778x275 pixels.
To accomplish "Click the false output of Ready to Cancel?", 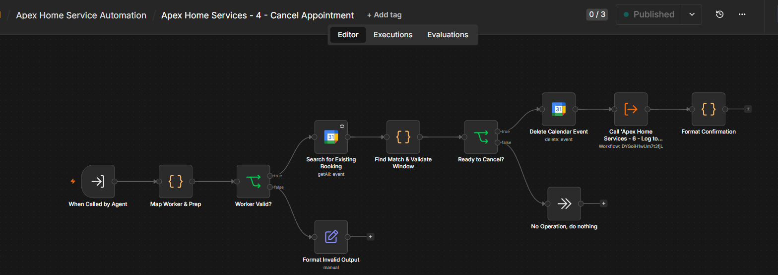I will [498, 142].
